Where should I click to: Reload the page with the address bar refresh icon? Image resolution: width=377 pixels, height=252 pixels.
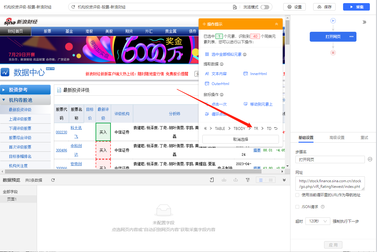tap(73, 7)
